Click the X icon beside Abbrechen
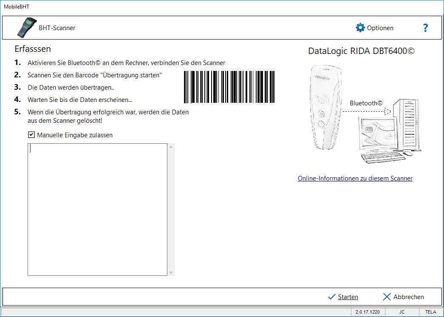Screen dimensions: 444x317 coord(387,297)
